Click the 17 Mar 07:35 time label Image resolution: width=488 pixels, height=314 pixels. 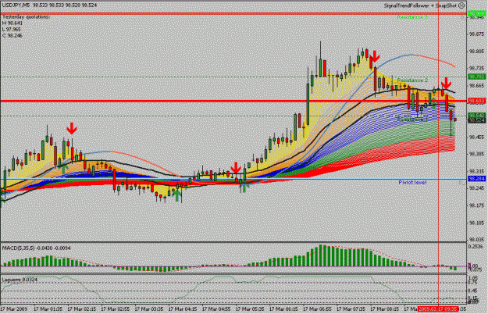pyautogui.click(x=351, y=309)
